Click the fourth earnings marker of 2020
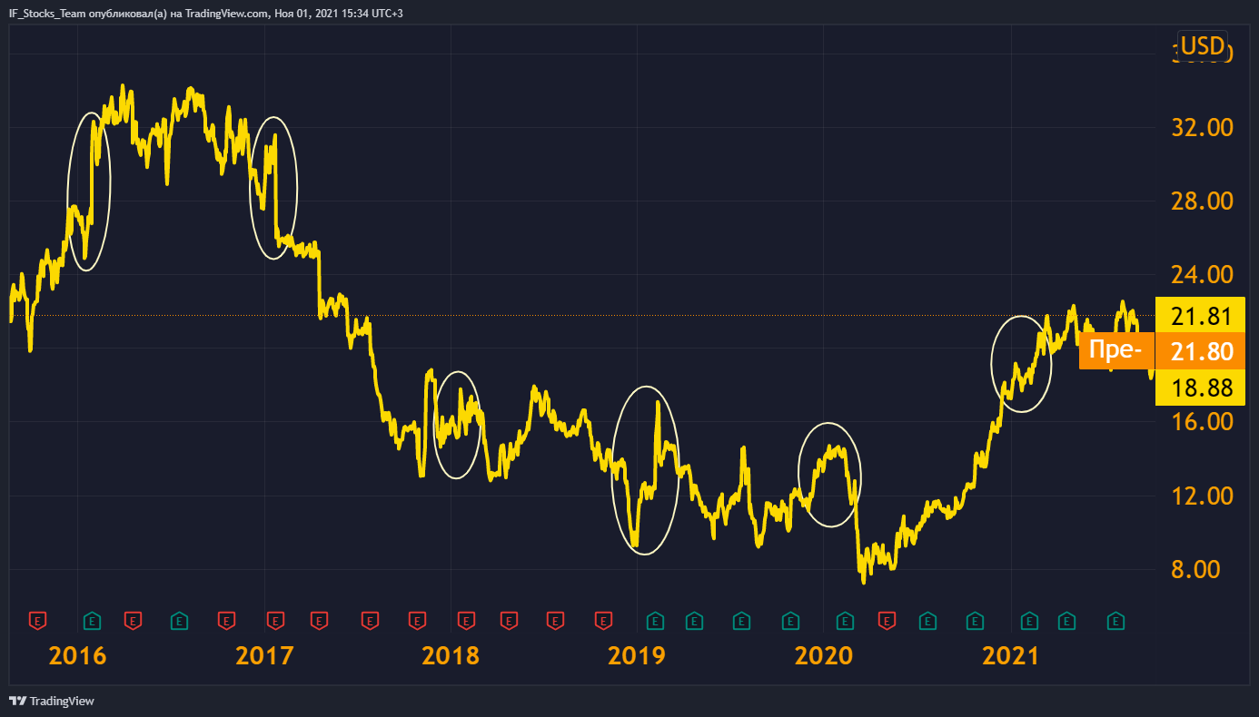The image size is (1259, 717). pos(976,621)
